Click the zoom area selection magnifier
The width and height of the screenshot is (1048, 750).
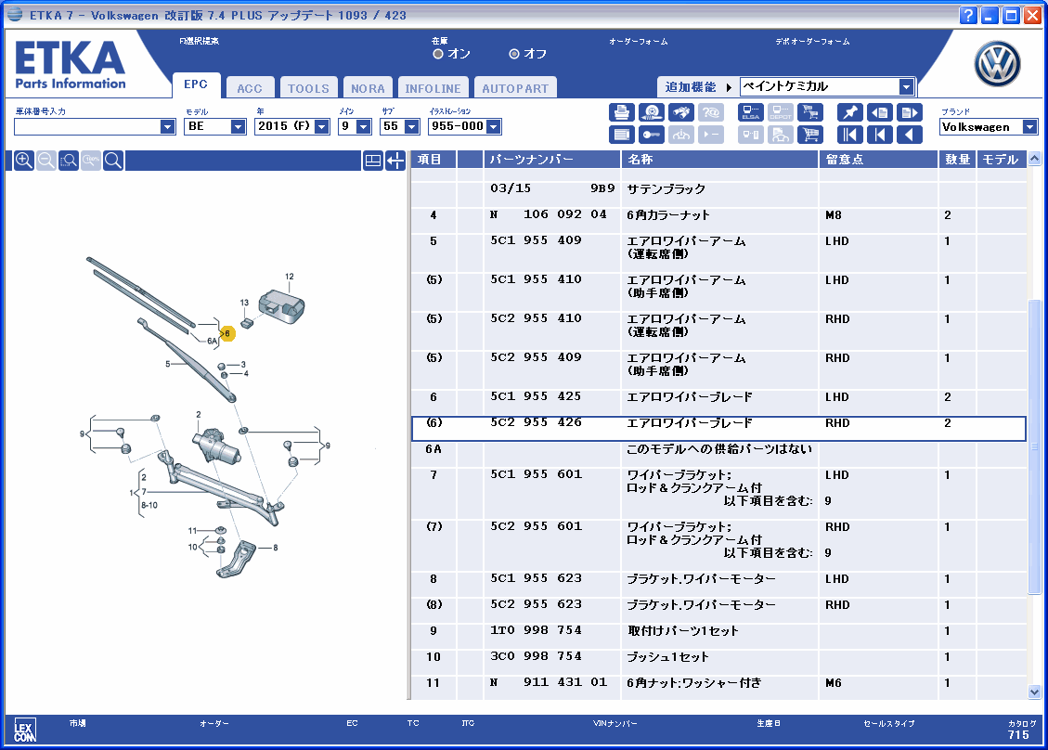click(69, 161)
